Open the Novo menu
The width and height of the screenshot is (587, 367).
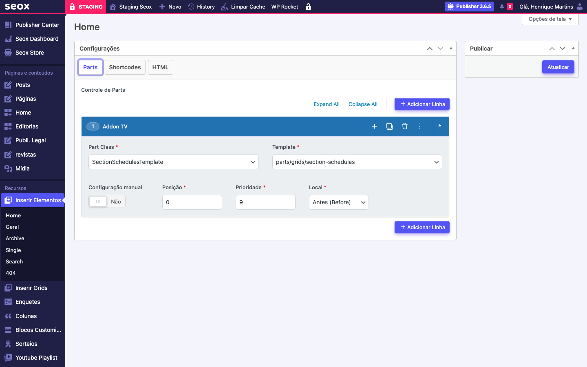tap(170, 7)
